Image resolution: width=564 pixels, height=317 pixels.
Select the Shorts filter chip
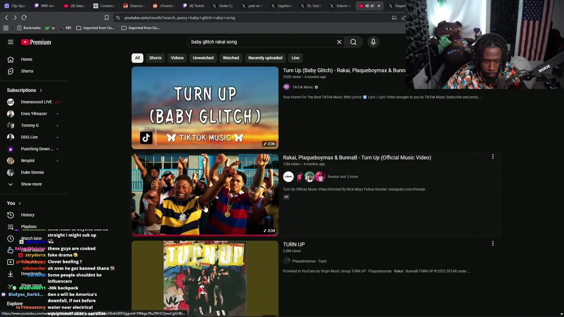point(155,58)
